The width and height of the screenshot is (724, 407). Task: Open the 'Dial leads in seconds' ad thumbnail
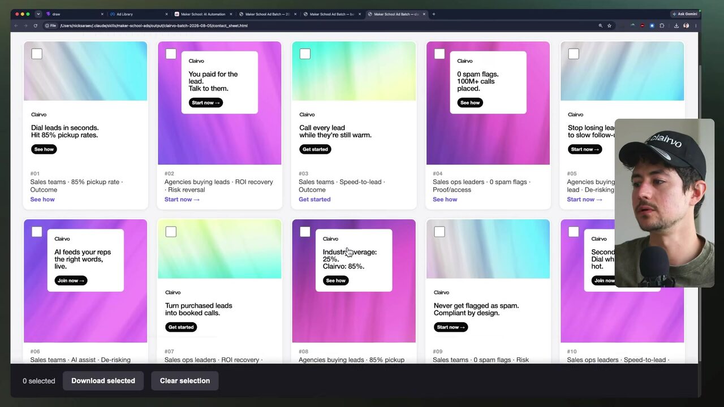[x=85, y=103]
